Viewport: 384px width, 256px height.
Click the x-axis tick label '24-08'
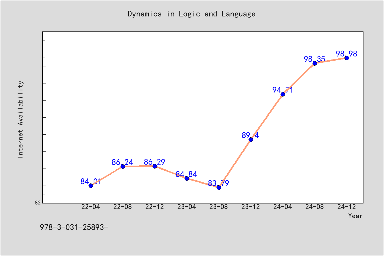click(315, 207)
